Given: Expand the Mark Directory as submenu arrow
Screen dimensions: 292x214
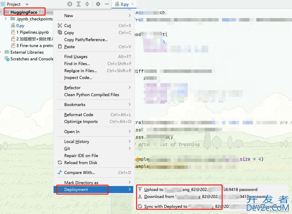Looking at the screenshot, I should click(x=130, y=182).
